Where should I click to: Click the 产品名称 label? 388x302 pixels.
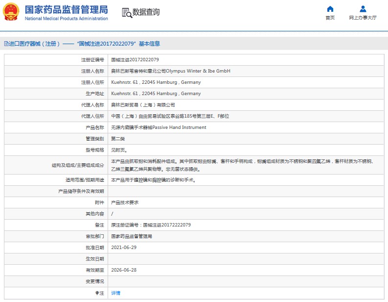(x=95, y=127)
